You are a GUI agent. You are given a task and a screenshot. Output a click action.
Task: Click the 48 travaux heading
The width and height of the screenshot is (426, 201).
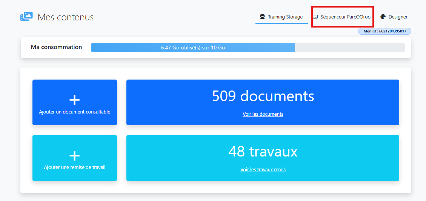[263, 152]
